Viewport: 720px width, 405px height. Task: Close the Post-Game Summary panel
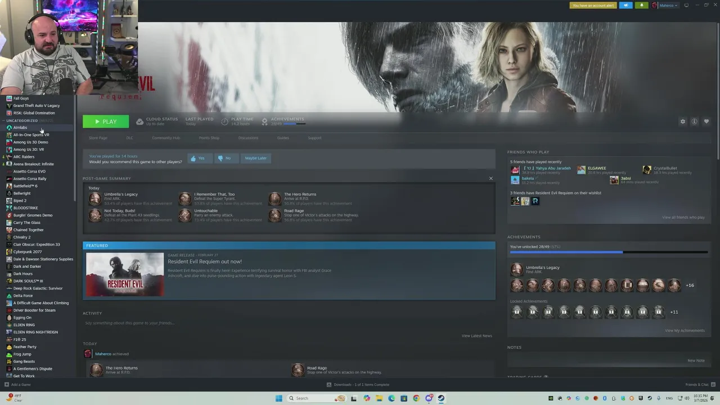[490, 178]
